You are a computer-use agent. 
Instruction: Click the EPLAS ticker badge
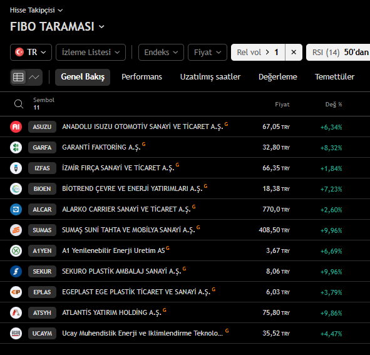(x=42, y=292)
